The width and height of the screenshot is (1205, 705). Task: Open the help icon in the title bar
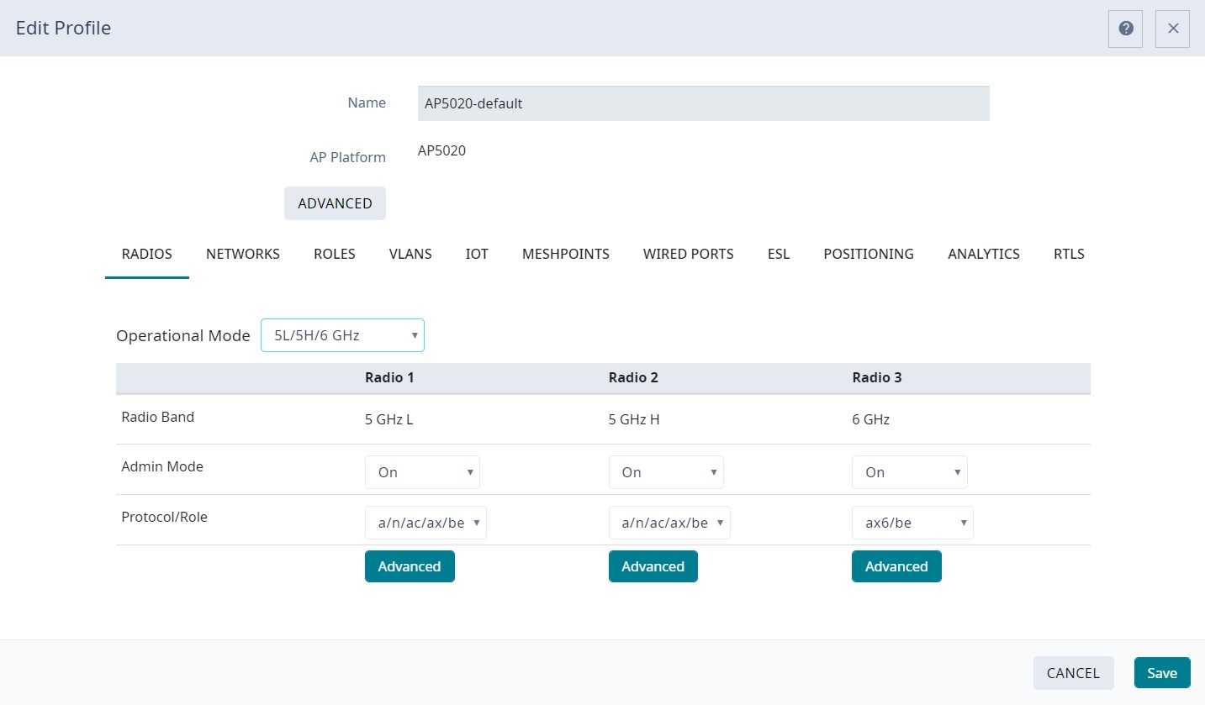tap(1125, 28)
